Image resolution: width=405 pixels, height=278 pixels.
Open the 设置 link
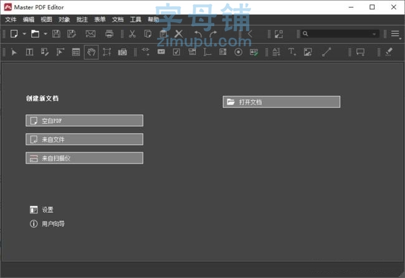(x=42, y=210)
